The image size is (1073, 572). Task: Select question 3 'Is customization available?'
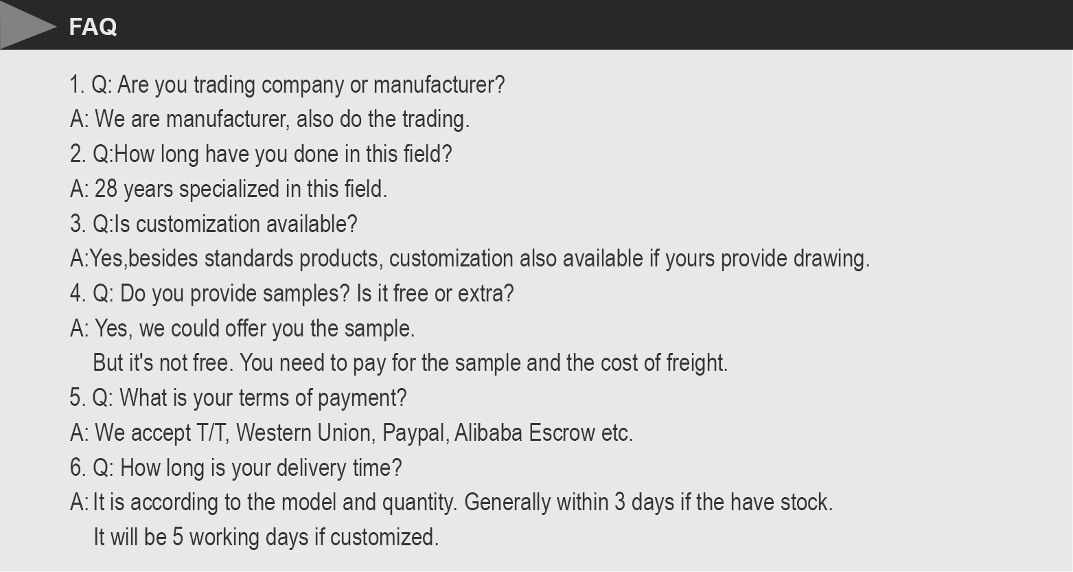pos(214,224)
